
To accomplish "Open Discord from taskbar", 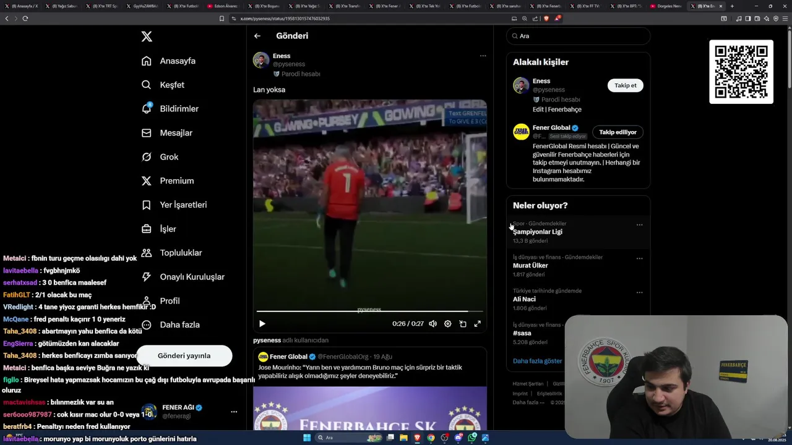I will click(458, 438).
